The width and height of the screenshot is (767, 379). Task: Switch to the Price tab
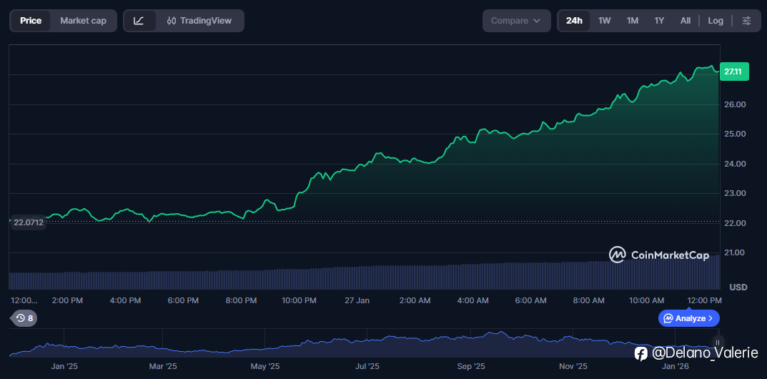point(31,21)
